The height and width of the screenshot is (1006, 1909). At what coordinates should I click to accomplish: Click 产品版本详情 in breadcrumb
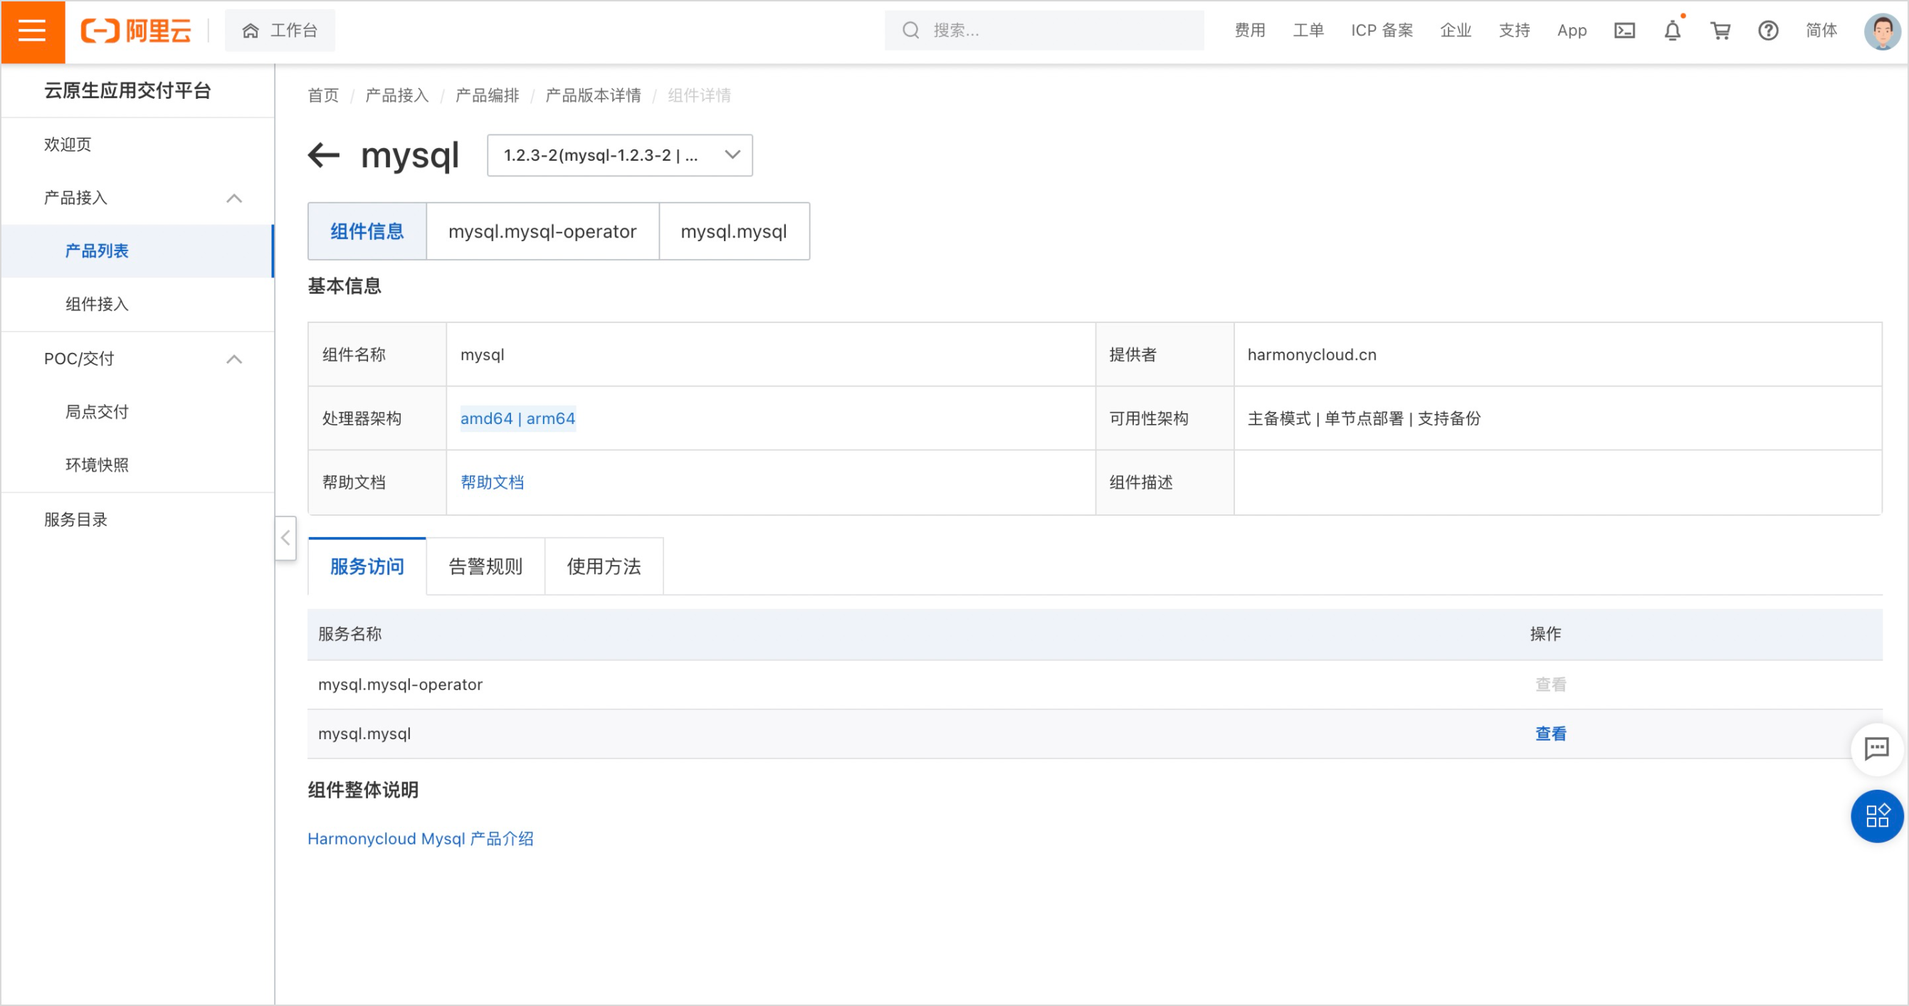(593, 95)
